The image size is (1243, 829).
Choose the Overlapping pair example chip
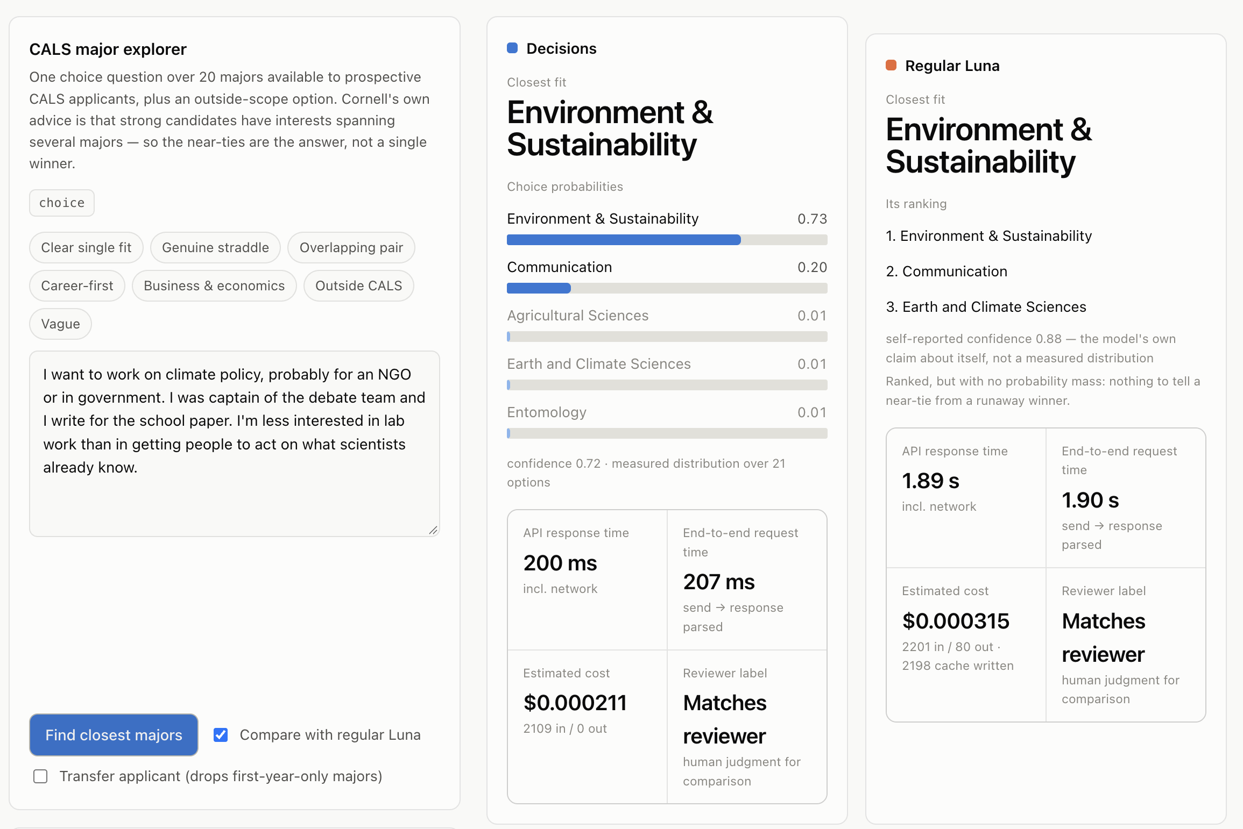click(x=351, y=247)
